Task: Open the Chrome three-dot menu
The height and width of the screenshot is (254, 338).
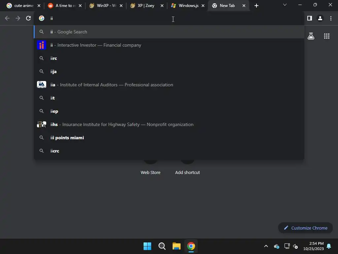Action: pos(331,19)
